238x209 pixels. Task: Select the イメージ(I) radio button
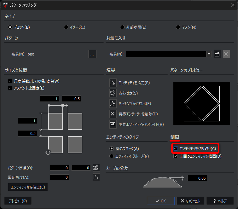pyautogui.click(x=66, y=27)
